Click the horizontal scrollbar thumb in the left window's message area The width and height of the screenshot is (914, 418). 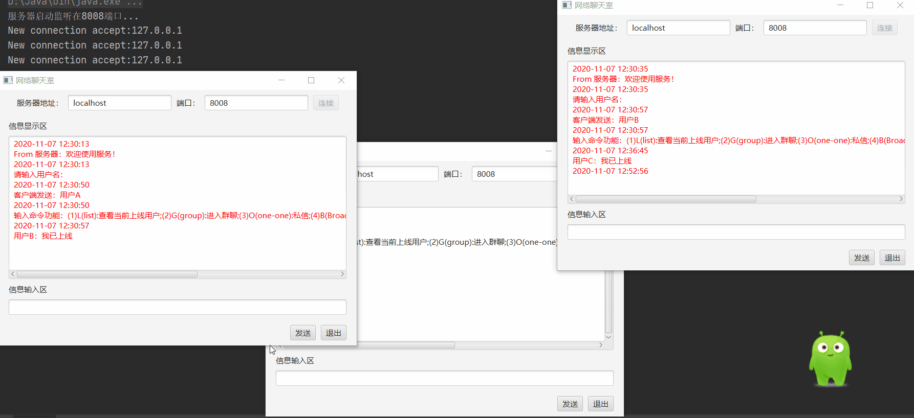tap(107, 274)
